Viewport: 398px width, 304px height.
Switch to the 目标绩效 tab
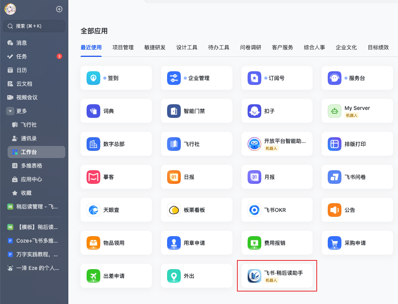(378, 47)
